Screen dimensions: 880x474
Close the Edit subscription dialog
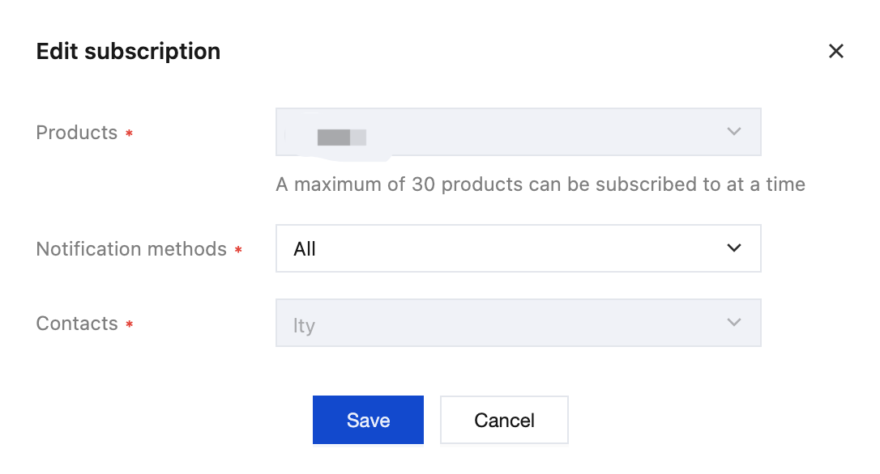(835, 52)
